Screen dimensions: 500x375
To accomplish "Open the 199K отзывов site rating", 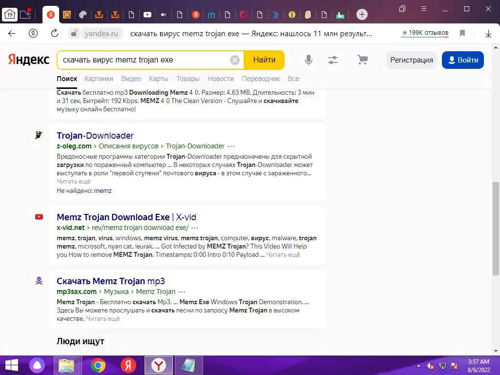I will (x=425, y=33).
